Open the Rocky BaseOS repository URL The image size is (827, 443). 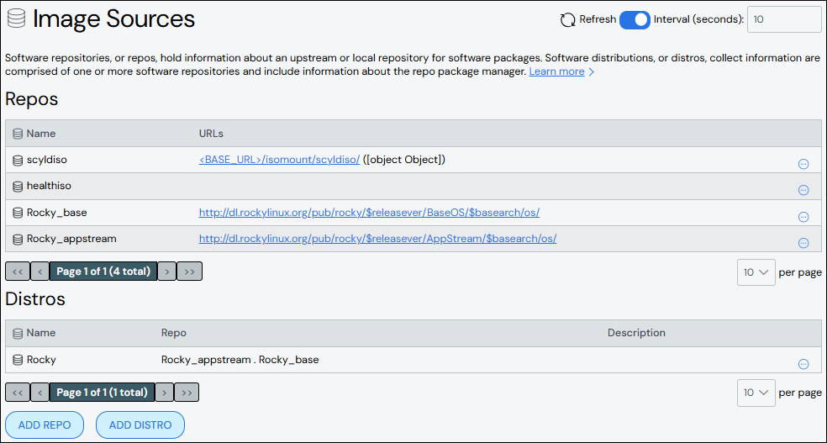[x=369, y=213]
